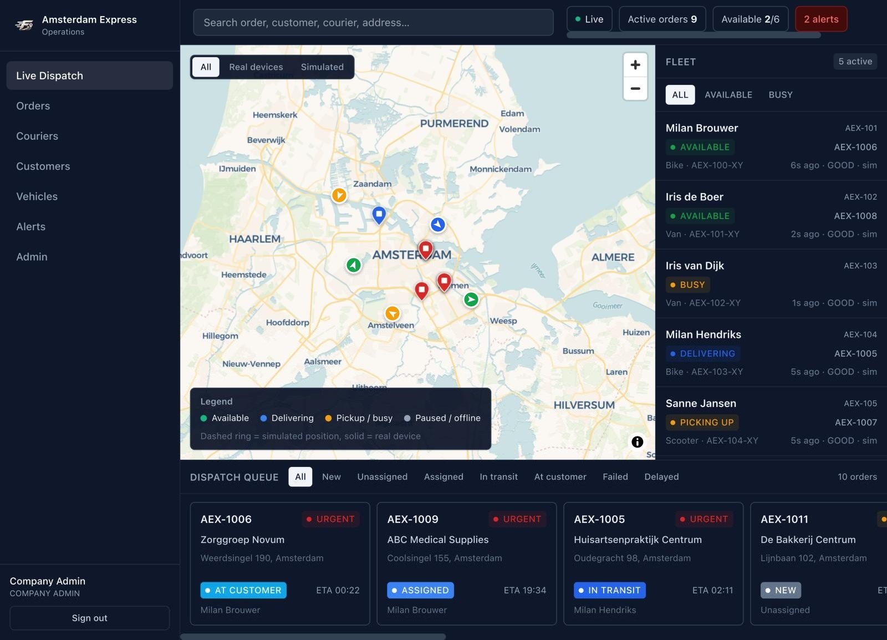
Task: Focus the search order input field
Action: click(x=373, y=22)
